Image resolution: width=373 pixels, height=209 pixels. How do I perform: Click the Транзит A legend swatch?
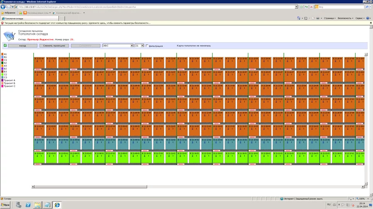2,80
